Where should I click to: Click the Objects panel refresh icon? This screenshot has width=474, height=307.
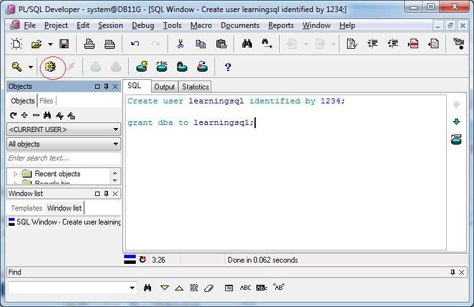(x=13, y=115)
